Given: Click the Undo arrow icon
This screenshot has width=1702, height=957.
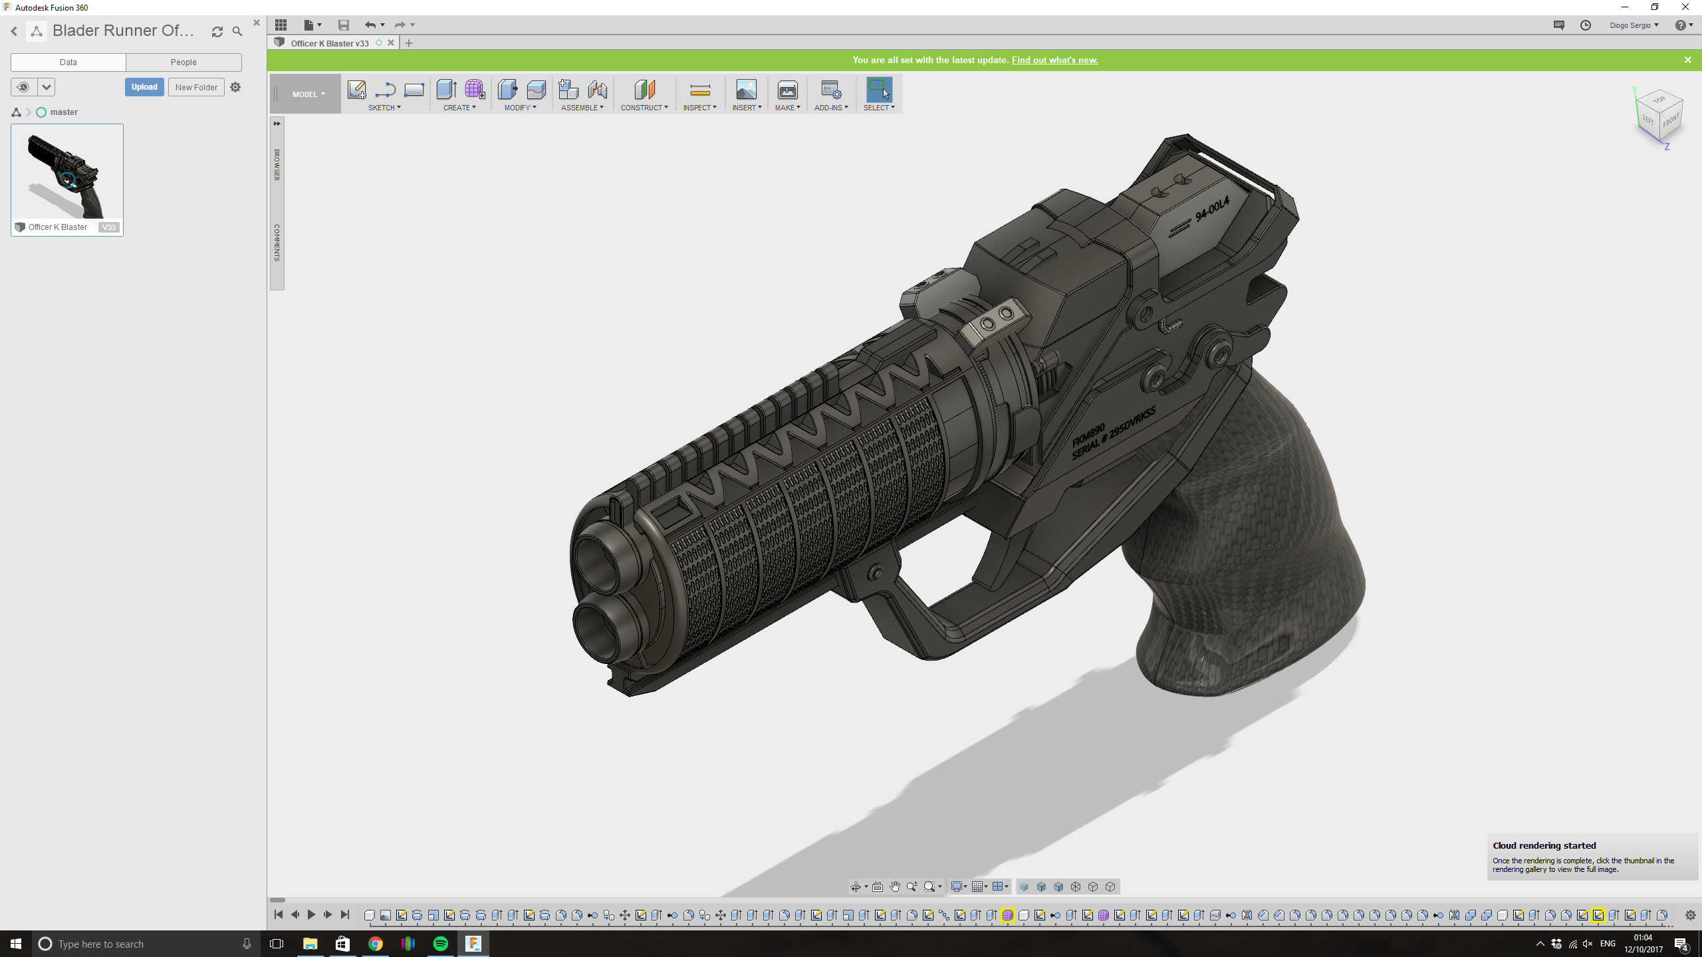Looking at the screenshot, I should (x=370, y=25).
